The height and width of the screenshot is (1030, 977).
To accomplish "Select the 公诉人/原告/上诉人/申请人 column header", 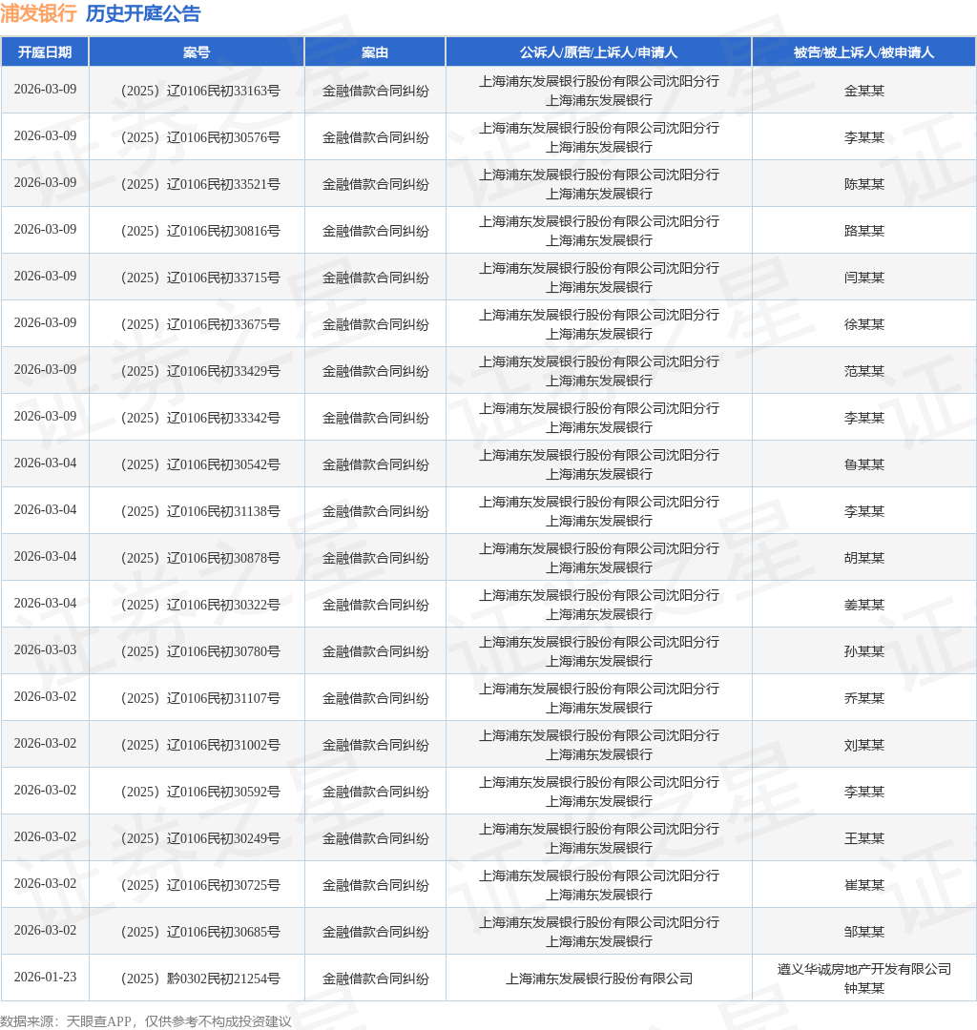I will click(598, 52).
